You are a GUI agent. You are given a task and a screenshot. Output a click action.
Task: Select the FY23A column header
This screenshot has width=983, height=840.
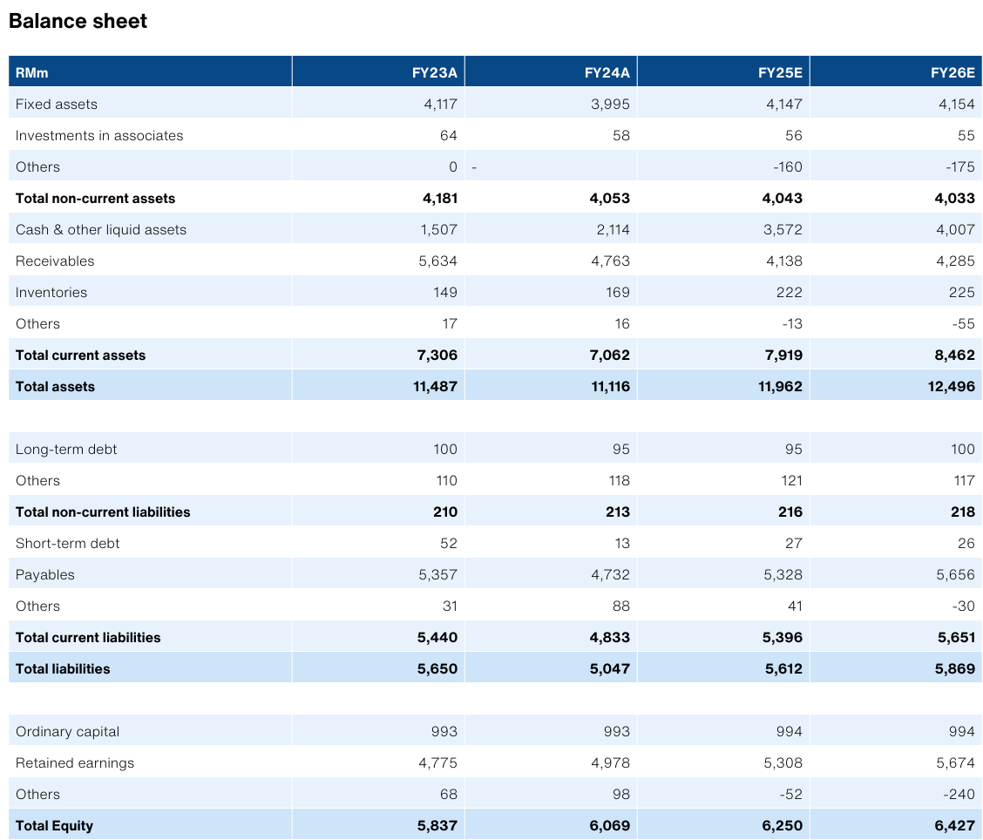[434, 72]
